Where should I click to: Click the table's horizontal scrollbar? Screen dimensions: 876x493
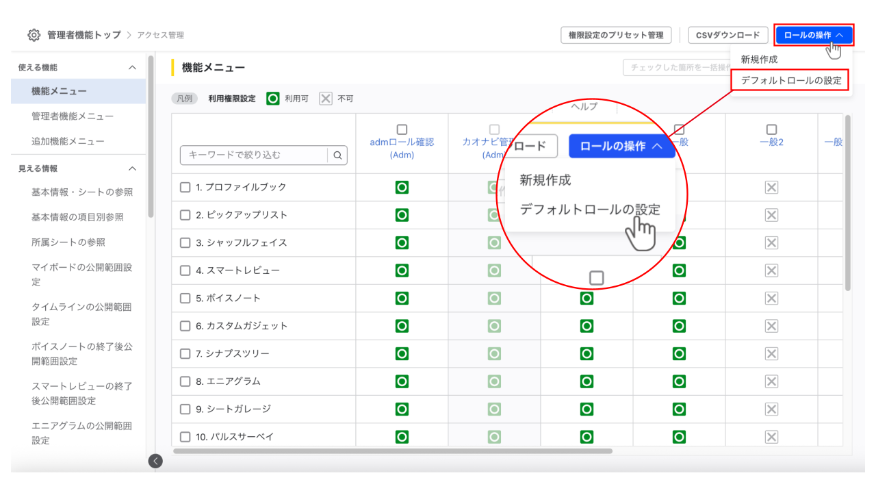(393, 451)
